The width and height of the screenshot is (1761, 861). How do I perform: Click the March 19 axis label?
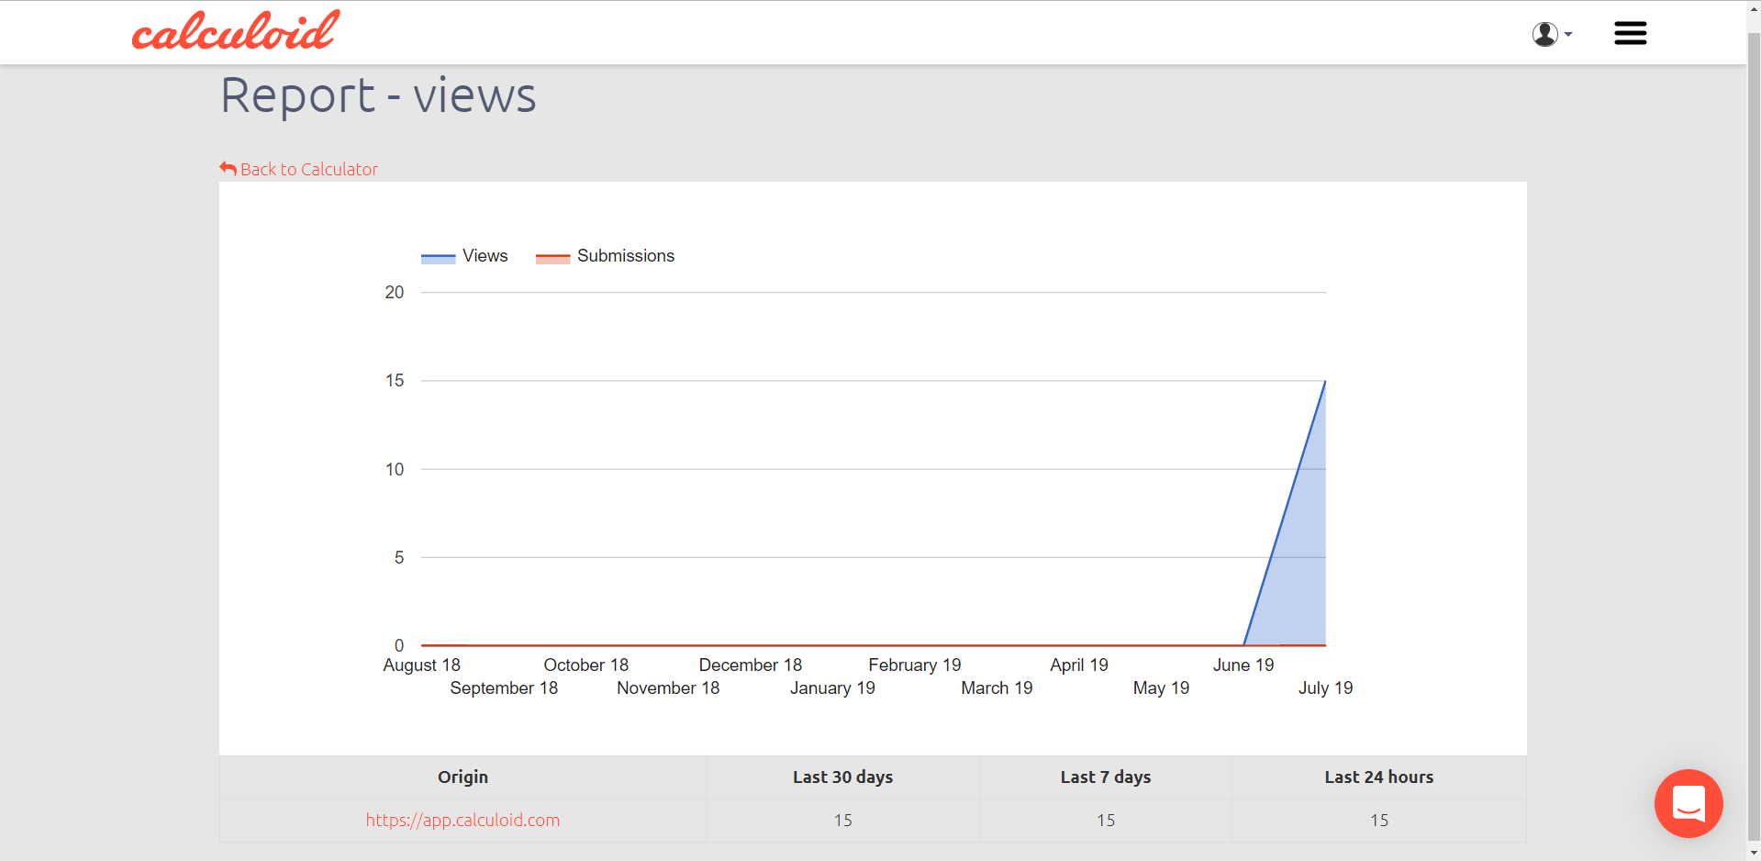coord(997,688)
